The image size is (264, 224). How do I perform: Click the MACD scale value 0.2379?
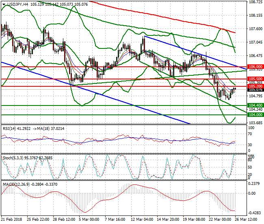pyautogui.click(x=254, y=184)
